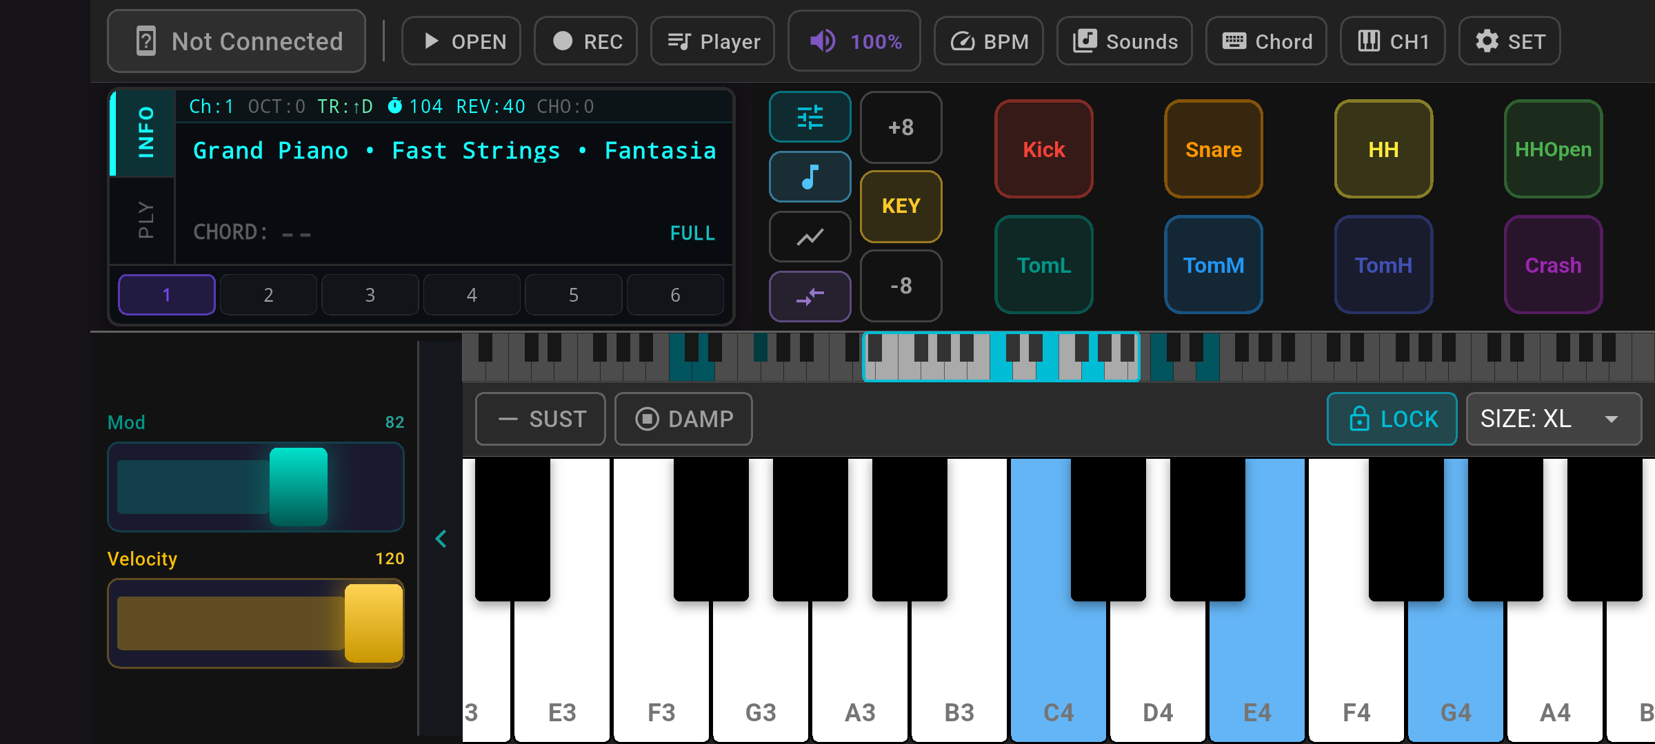Screen dimensions: 1655x744
Task: Click the highlighted range on mini keyboard
Action: click(x=1001, y=356)
